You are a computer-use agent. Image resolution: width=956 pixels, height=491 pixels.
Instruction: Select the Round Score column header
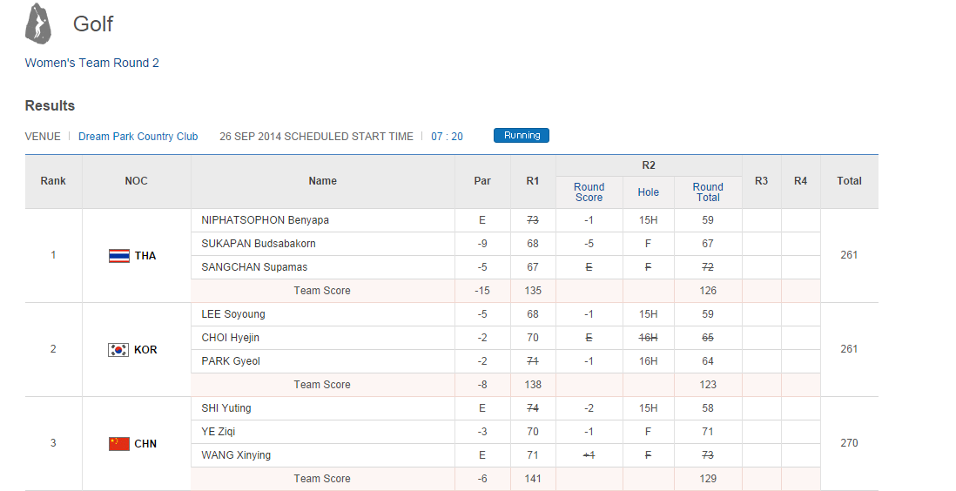pos(589,192)
